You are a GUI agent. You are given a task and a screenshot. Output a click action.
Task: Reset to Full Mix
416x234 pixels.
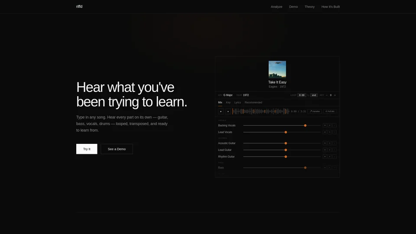[330, 111]
